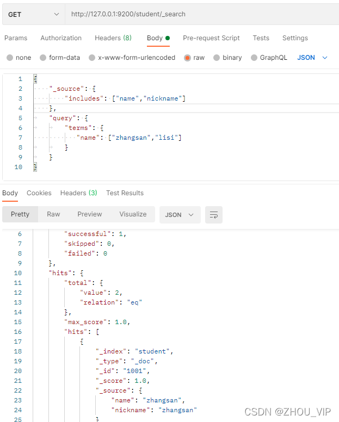Click the "terms" key in request body
The width and height of the screenshot is (339, 422).
78,128
